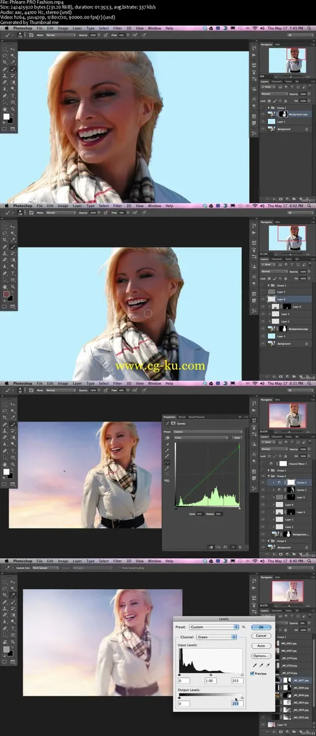Screen dimensions: 316x736
Task: Open the Levels Preset dropdown showing Custom
Action: click(214, 627)
